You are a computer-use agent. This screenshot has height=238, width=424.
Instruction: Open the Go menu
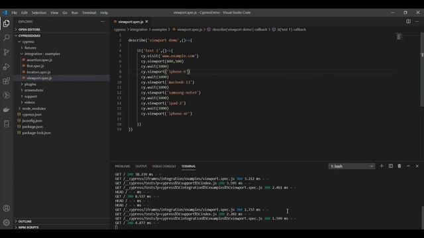click(x=65, y=13)
